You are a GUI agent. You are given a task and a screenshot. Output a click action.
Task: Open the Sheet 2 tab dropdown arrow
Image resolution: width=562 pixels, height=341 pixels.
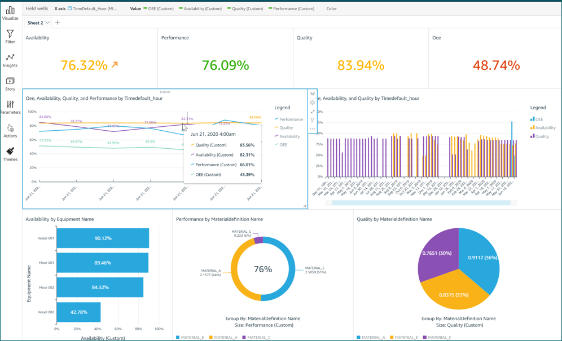pyautogui.click(x=47, y=23)
